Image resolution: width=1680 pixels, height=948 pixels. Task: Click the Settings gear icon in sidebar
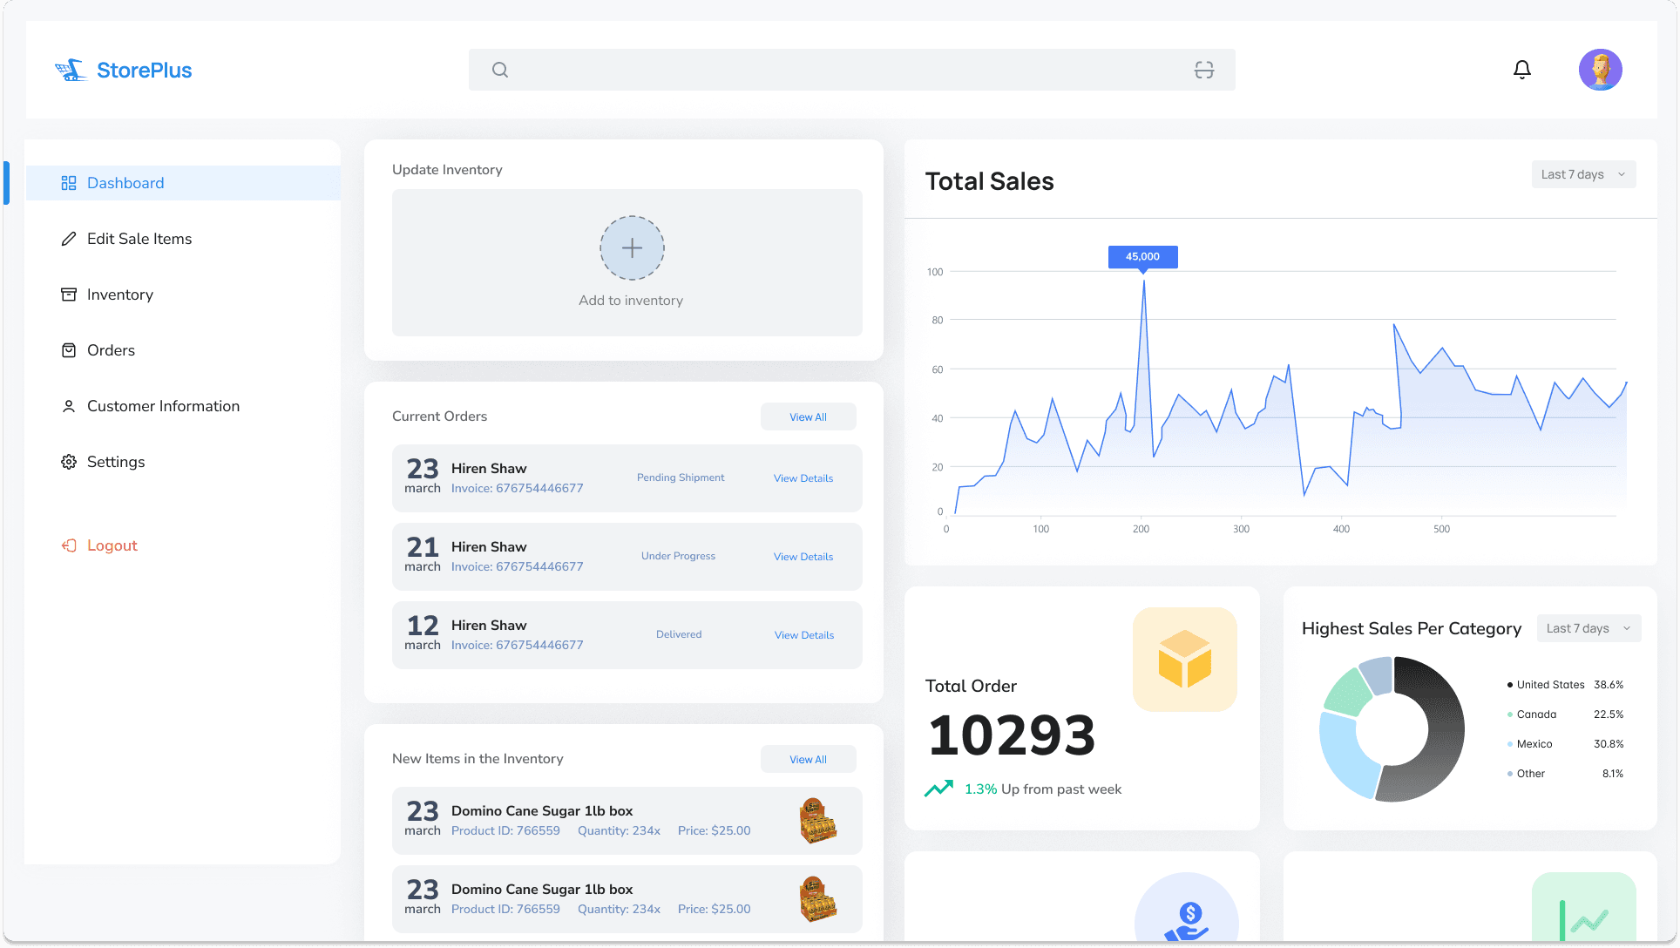[69, 462]
